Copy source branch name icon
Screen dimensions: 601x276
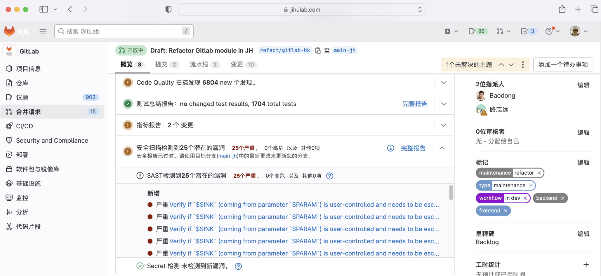click(x=318, y=50)
